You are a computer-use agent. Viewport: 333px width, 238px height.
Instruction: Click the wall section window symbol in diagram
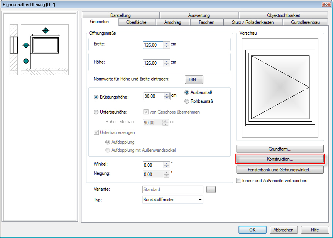pyautogui.click(x=14, y=45)
